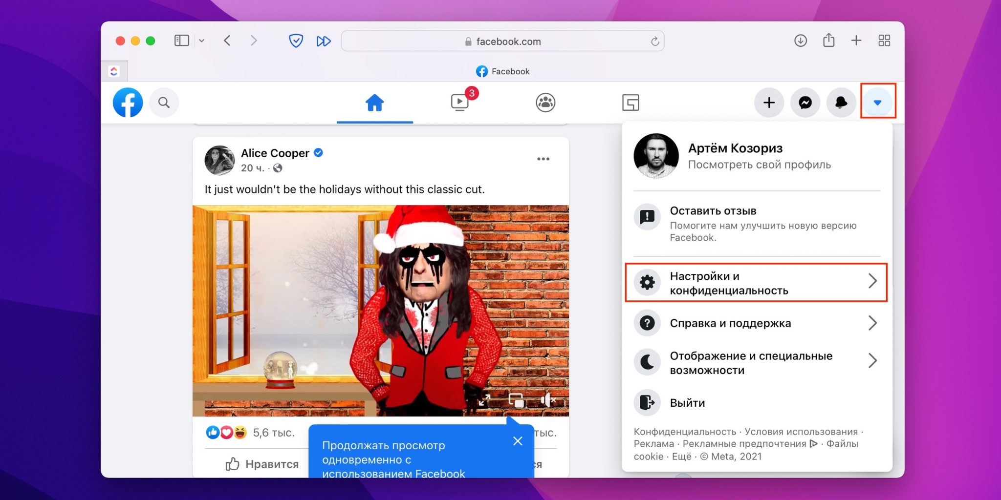The image size is (1001, 500).
Task: Click Alice Cooper post avatar
Action: coord(219,160)
